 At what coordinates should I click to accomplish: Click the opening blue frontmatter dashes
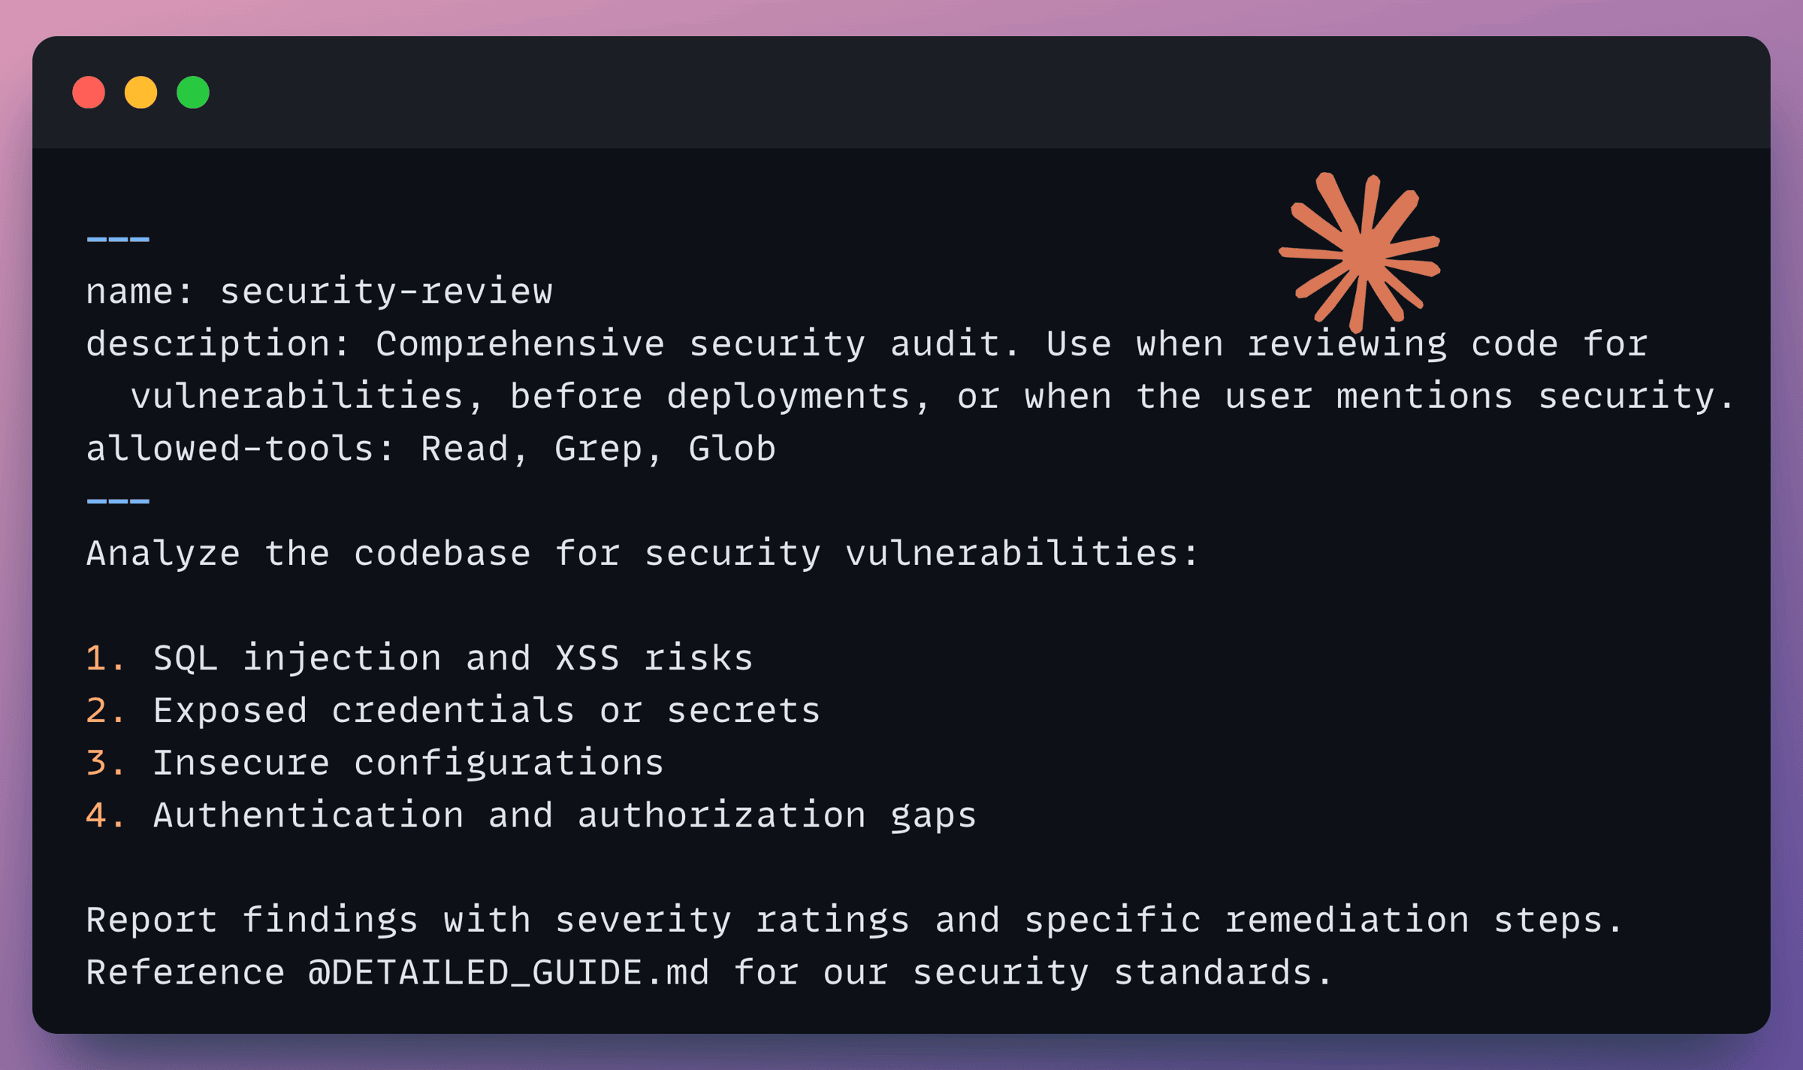pos(118,240)
